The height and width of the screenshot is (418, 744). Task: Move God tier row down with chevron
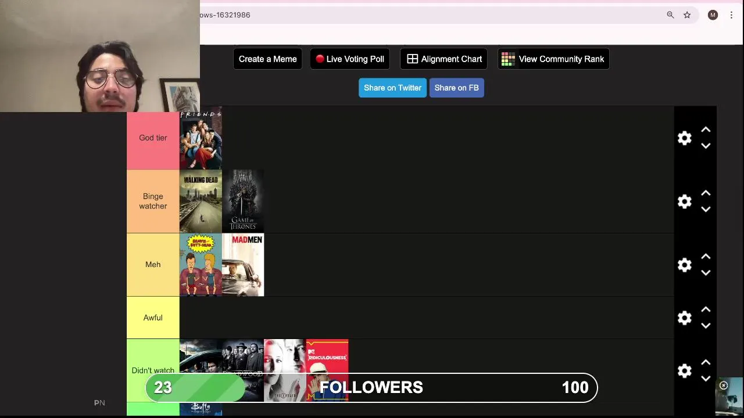pos(706,146)
